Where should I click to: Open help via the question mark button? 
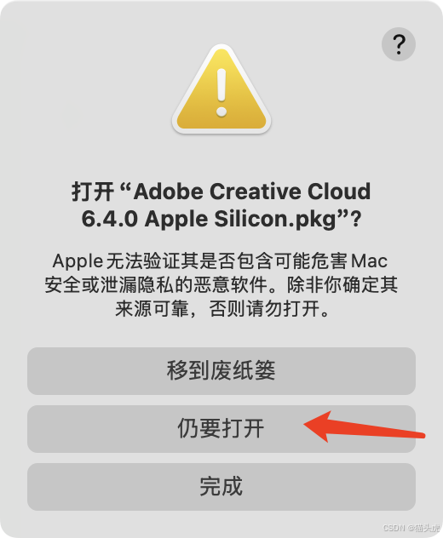[399, 44]
